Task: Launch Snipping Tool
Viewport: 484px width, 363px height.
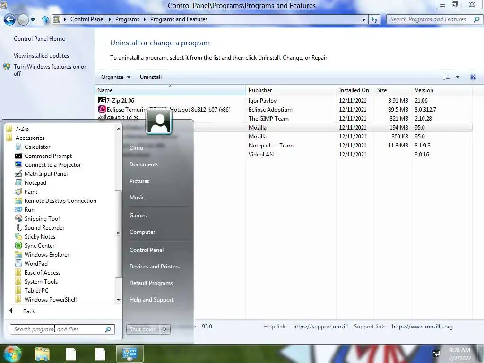Action: 42,218
